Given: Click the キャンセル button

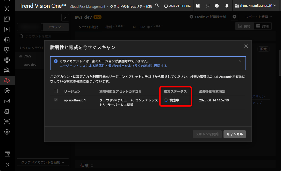Looking at the screenshot, I should click(234, 134).
